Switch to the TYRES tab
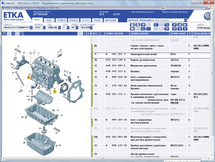Viewport: 215px width, 162px height. [61, 20]
